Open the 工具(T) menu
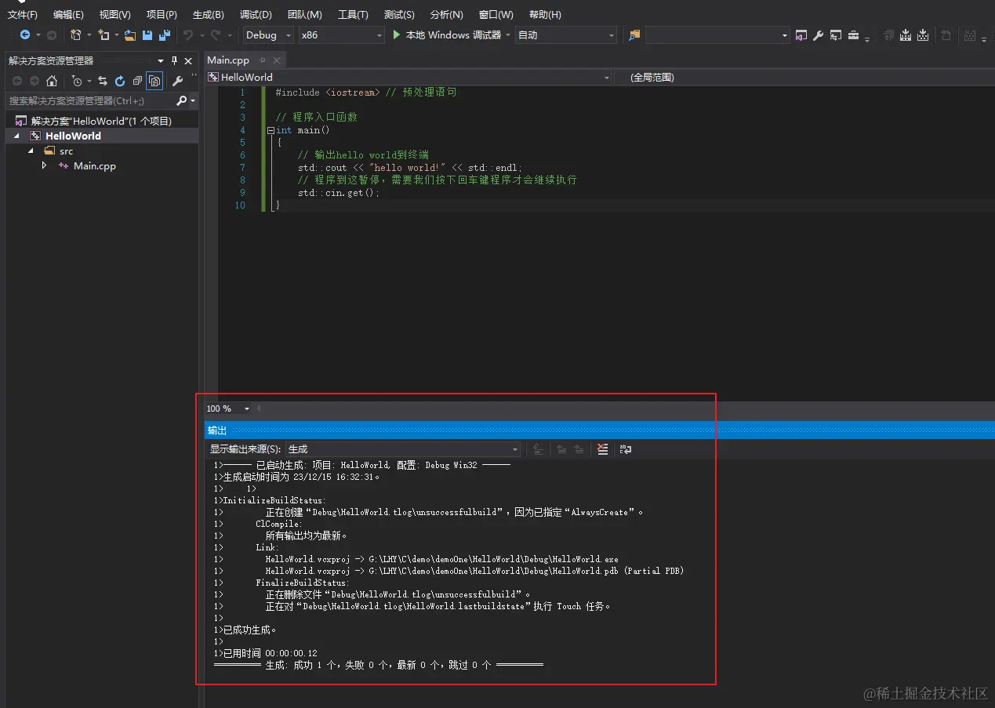Screen dimensions: 995x708 point(353,15)
